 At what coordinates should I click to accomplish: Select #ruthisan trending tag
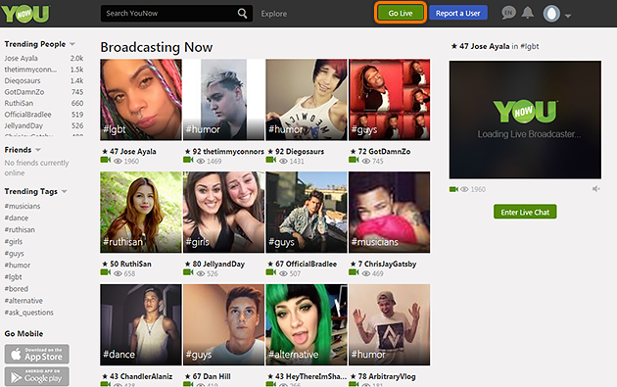20,229
